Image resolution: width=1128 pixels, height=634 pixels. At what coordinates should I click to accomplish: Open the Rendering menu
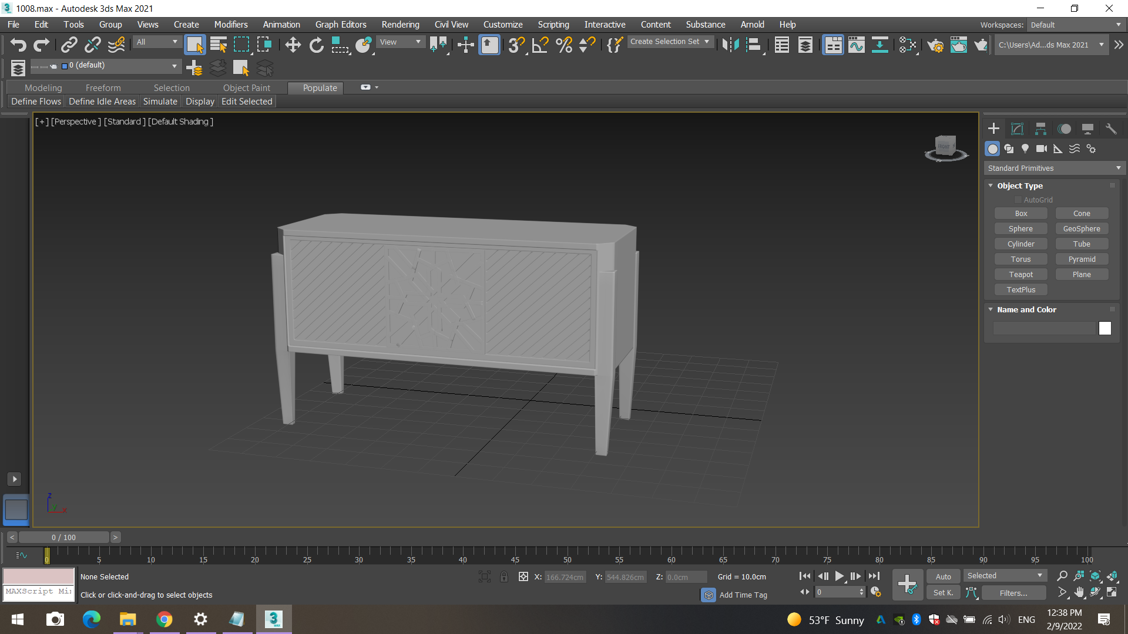[x=400, y=25]
